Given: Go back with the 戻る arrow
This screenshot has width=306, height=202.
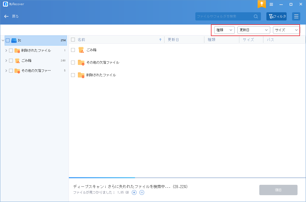Looking at the screenshot, I should tap(6, 16).
